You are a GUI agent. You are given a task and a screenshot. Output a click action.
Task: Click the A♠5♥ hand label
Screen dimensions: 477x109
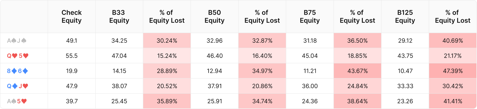(x=17, y=102)
